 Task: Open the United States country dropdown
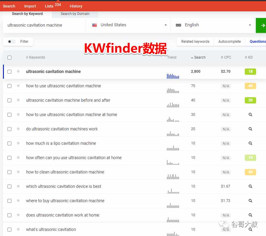(x=128, y=25)
